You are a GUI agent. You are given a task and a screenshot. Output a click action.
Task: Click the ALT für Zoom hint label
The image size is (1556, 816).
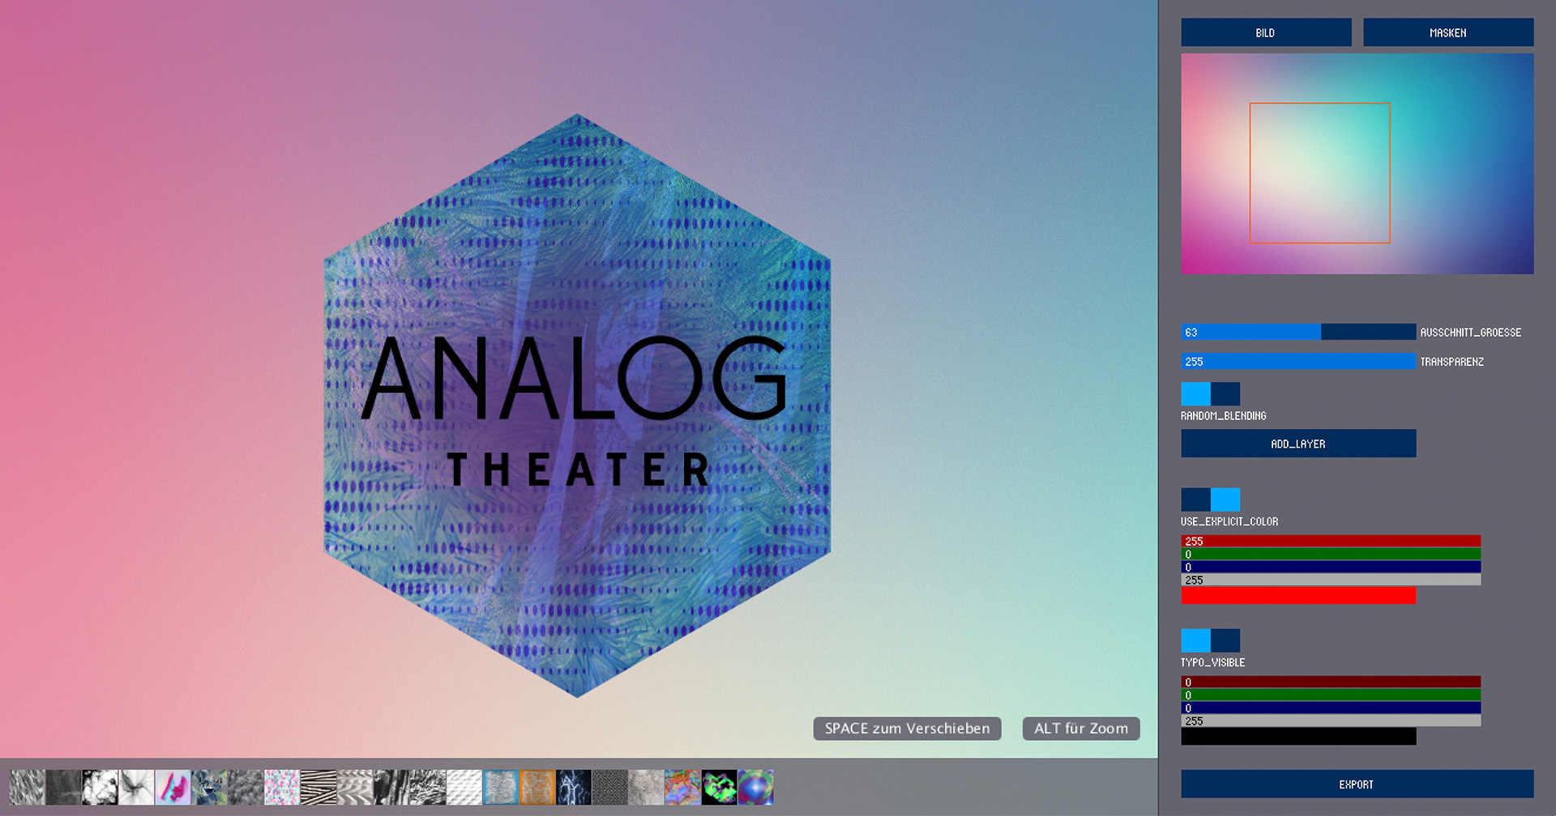pyautogui.click(x=1081, y=729)
